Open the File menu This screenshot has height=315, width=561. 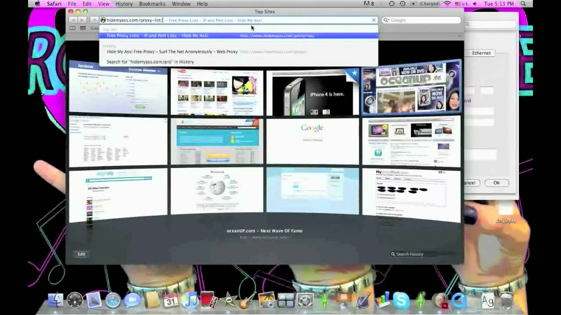[x=72, y=3]
